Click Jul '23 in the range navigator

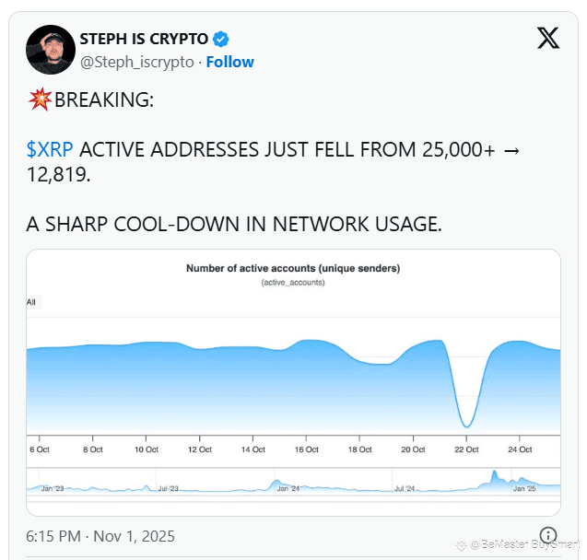167,488
